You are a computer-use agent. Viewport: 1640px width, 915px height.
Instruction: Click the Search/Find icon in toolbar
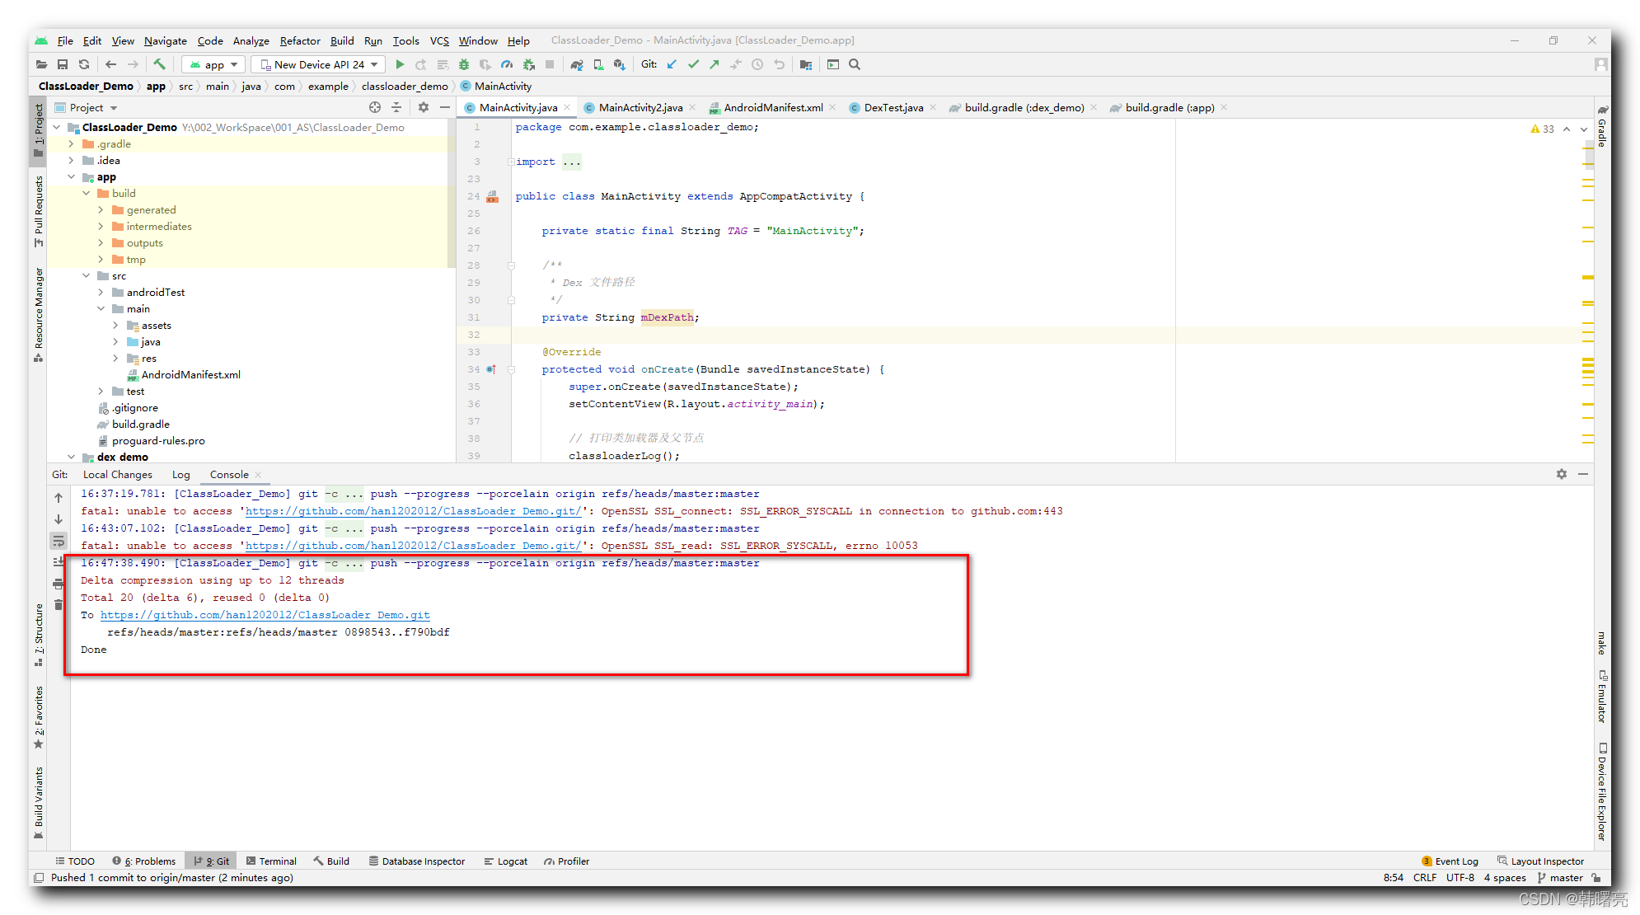tap(856, 64)
